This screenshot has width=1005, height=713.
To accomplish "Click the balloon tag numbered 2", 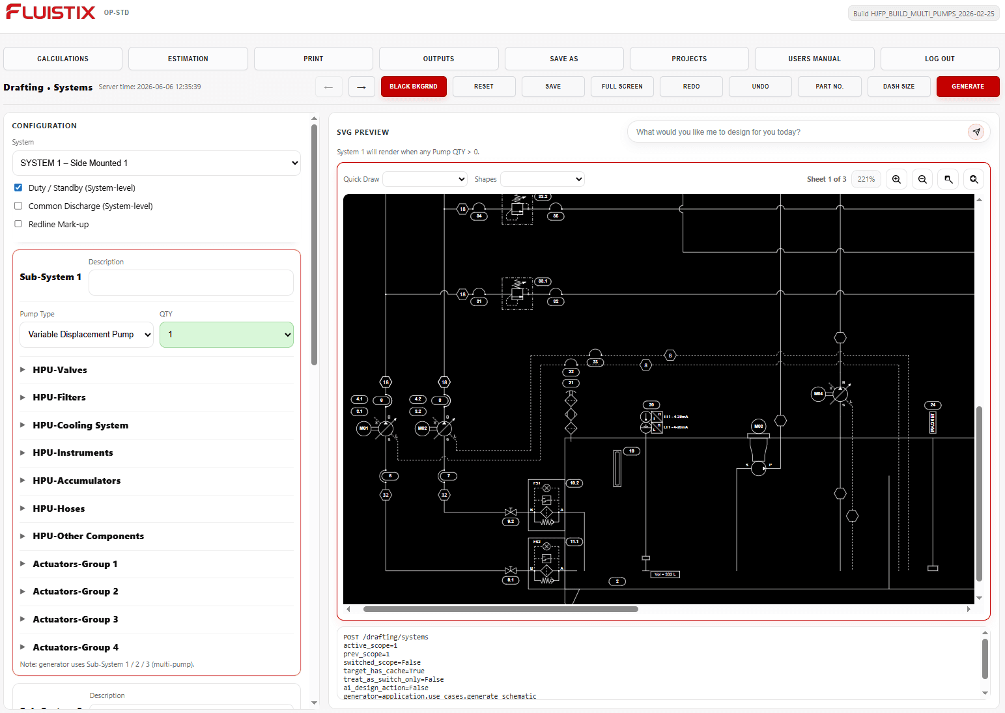I will (x=617, y=581).
